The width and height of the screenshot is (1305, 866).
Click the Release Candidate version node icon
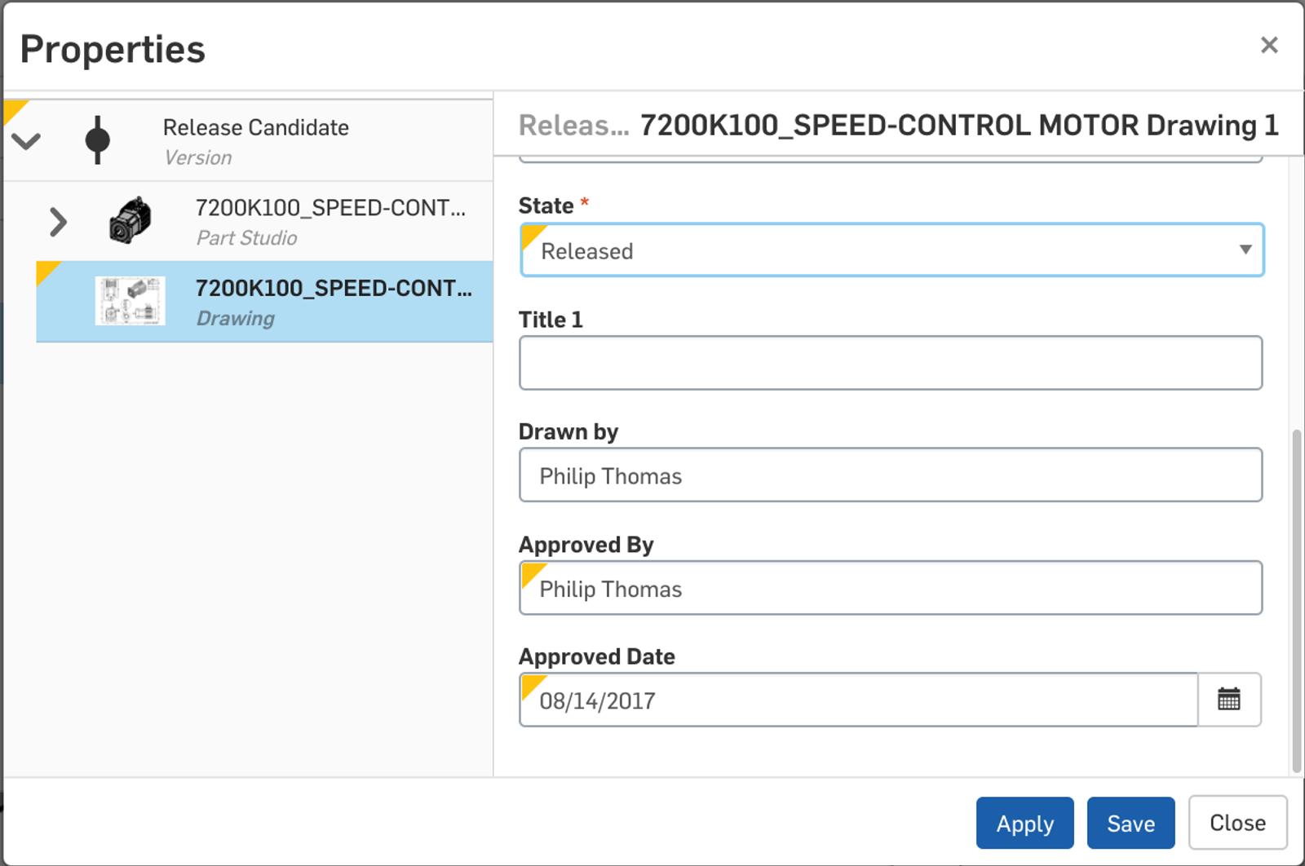click(97, 140)
